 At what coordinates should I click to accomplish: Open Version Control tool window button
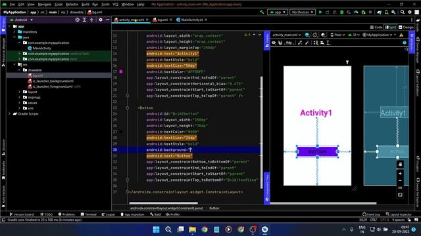(x=22, y=214)
